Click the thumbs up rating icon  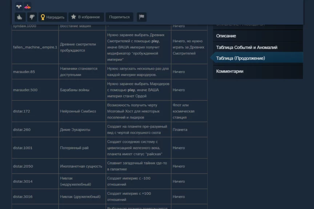point(20,17)
